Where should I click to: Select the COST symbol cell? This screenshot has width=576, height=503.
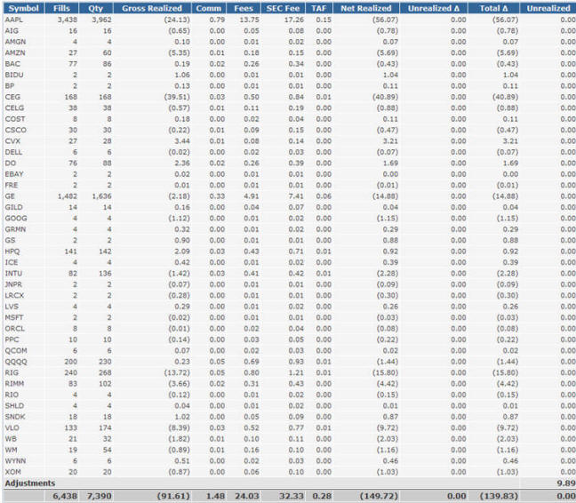coord(15,119)
